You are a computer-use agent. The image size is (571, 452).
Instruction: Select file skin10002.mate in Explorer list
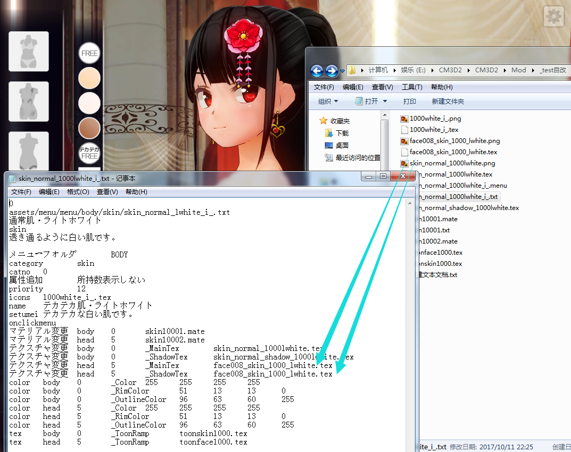click(x=438, y=241)
